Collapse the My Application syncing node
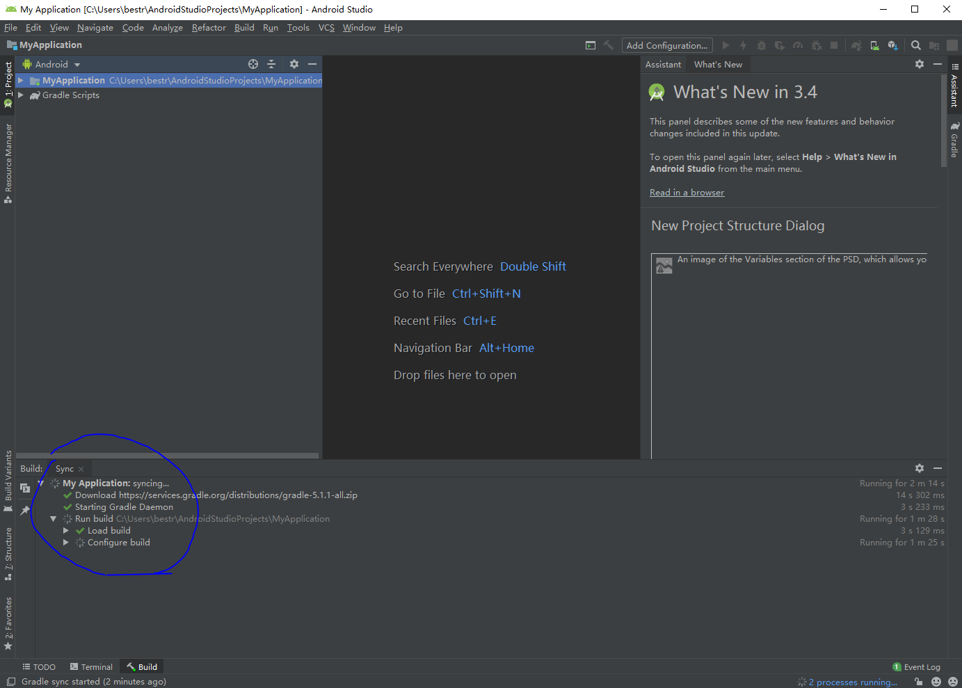This screenshot has width=962, height=688. pos(40,483)
